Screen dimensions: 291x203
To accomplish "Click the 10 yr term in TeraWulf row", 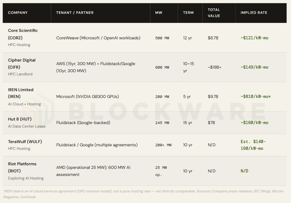I will 188,145.
